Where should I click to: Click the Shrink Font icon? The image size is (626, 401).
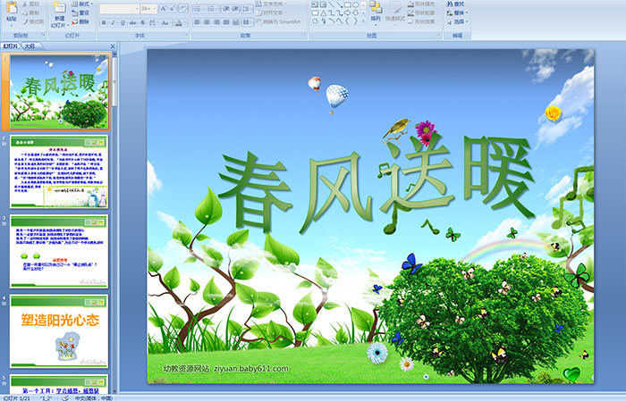[173, 9]
